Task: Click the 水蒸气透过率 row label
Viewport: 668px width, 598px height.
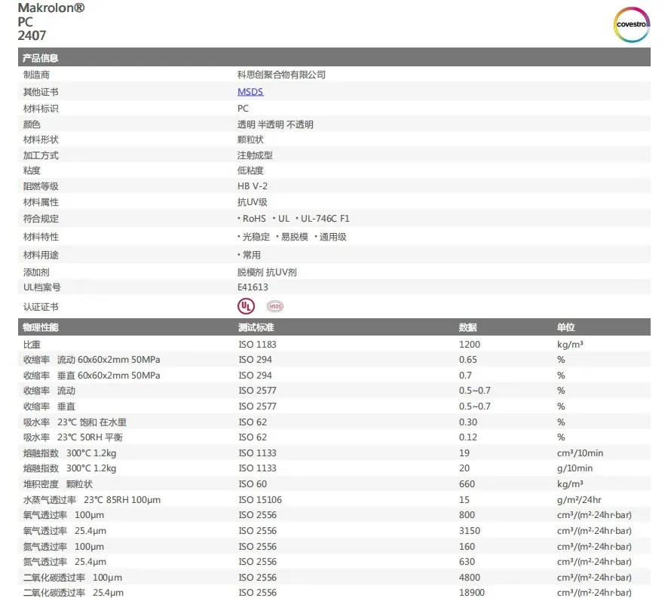Action: 50,499
